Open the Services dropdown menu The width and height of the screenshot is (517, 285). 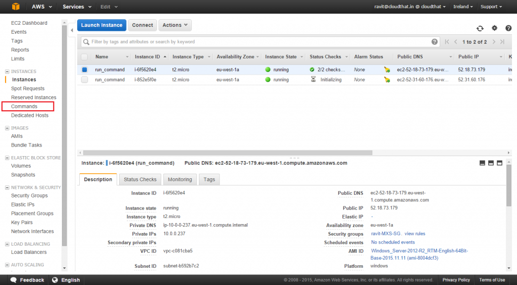click(x=77, y=7)
